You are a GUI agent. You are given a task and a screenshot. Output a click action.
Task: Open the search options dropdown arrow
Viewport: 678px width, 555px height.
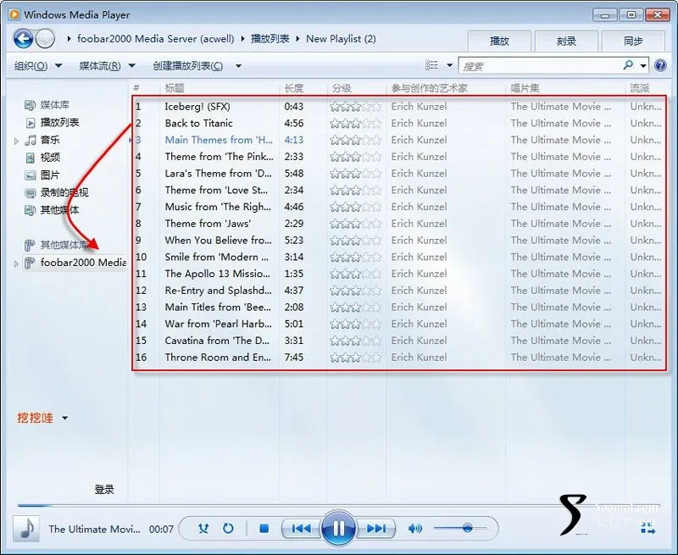coord(643,66)
